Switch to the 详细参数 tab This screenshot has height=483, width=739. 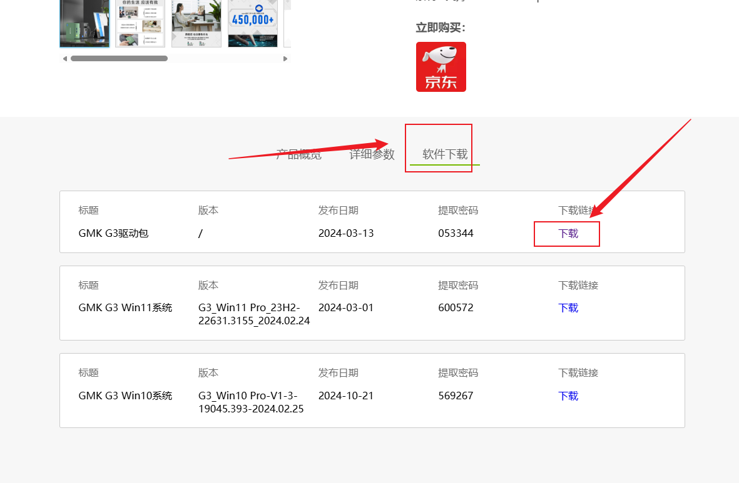[x=372, y=154]
